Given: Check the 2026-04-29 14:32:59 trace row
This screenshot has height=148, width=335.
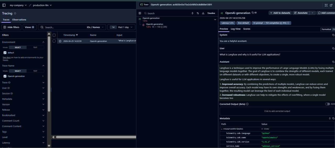Looking at the screenshot, I should 54,41.
